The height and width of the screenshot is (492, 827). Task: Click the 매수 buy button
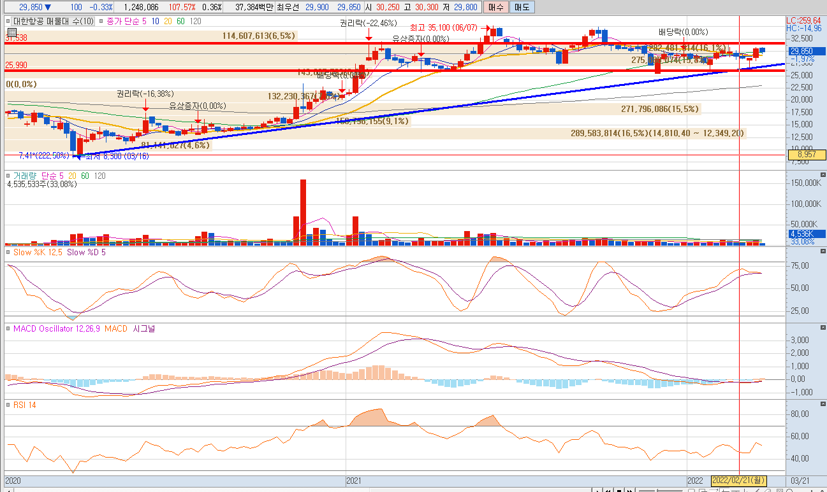click(495, 8)
